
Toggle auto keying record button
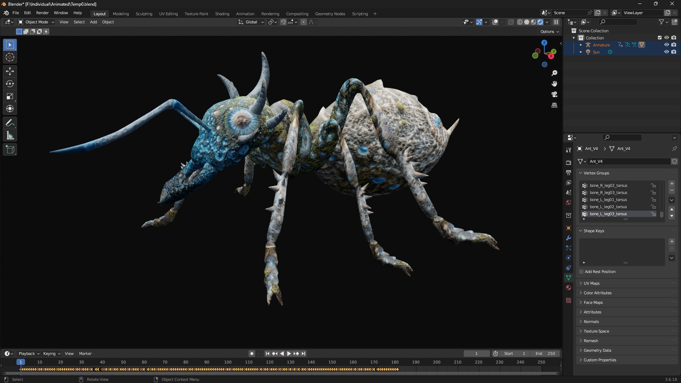(251, 354)
